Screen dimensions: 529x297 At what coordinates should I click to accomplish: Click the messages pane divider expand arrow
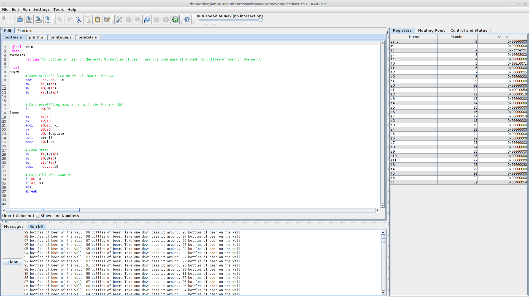[x=2, y=222]
